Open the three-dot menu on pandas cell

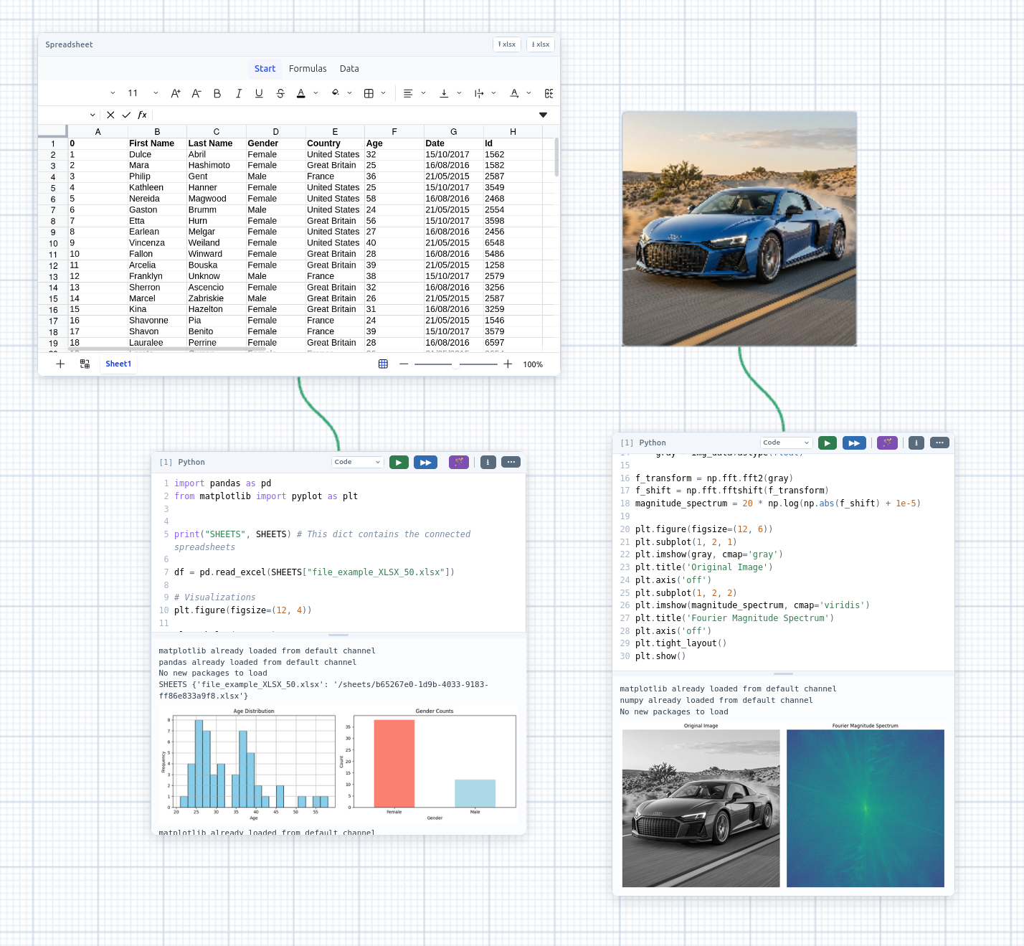click(511, 463)
